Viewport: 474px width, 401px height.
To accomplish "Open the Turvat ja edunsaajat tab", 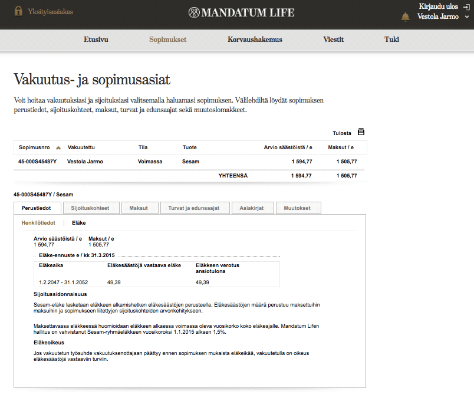I will coord(195,208).
